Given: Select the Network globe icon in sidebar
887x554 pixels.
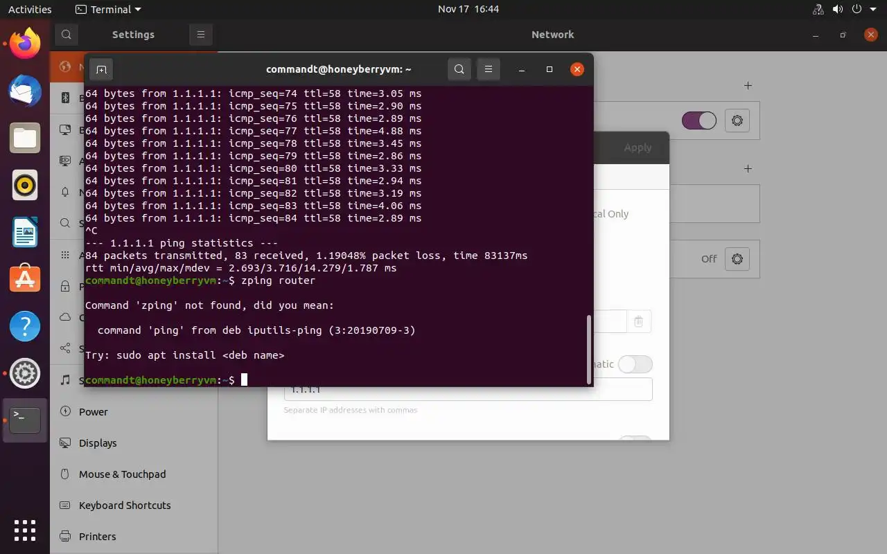Looking at the screenshot, I should click(65, 66).
